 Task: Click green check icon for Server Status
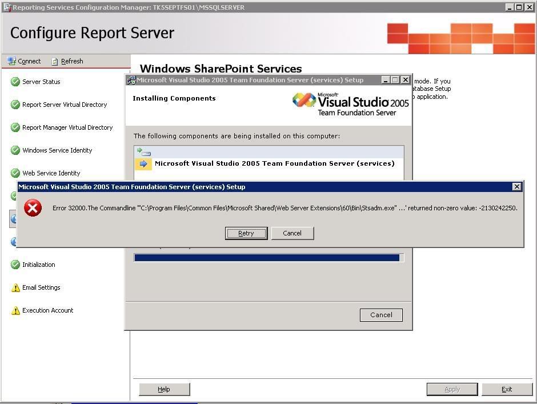[x=15, y=82]
